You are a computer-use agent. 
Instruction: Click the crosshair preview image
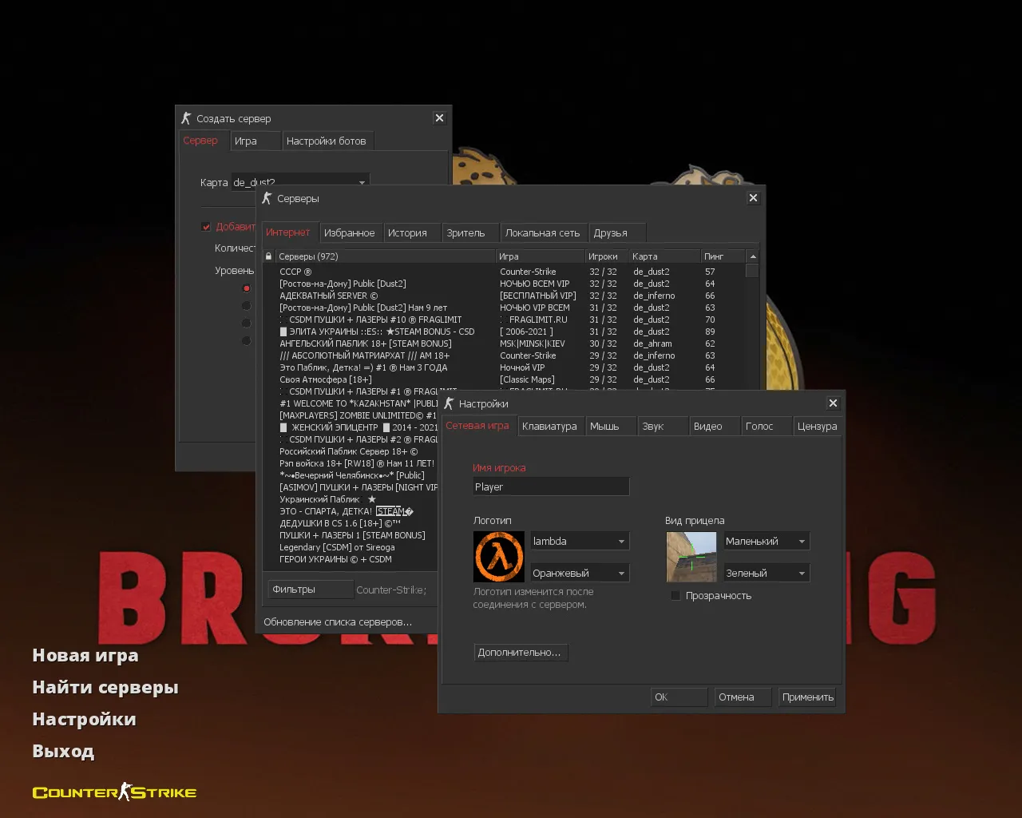point(691,557)
